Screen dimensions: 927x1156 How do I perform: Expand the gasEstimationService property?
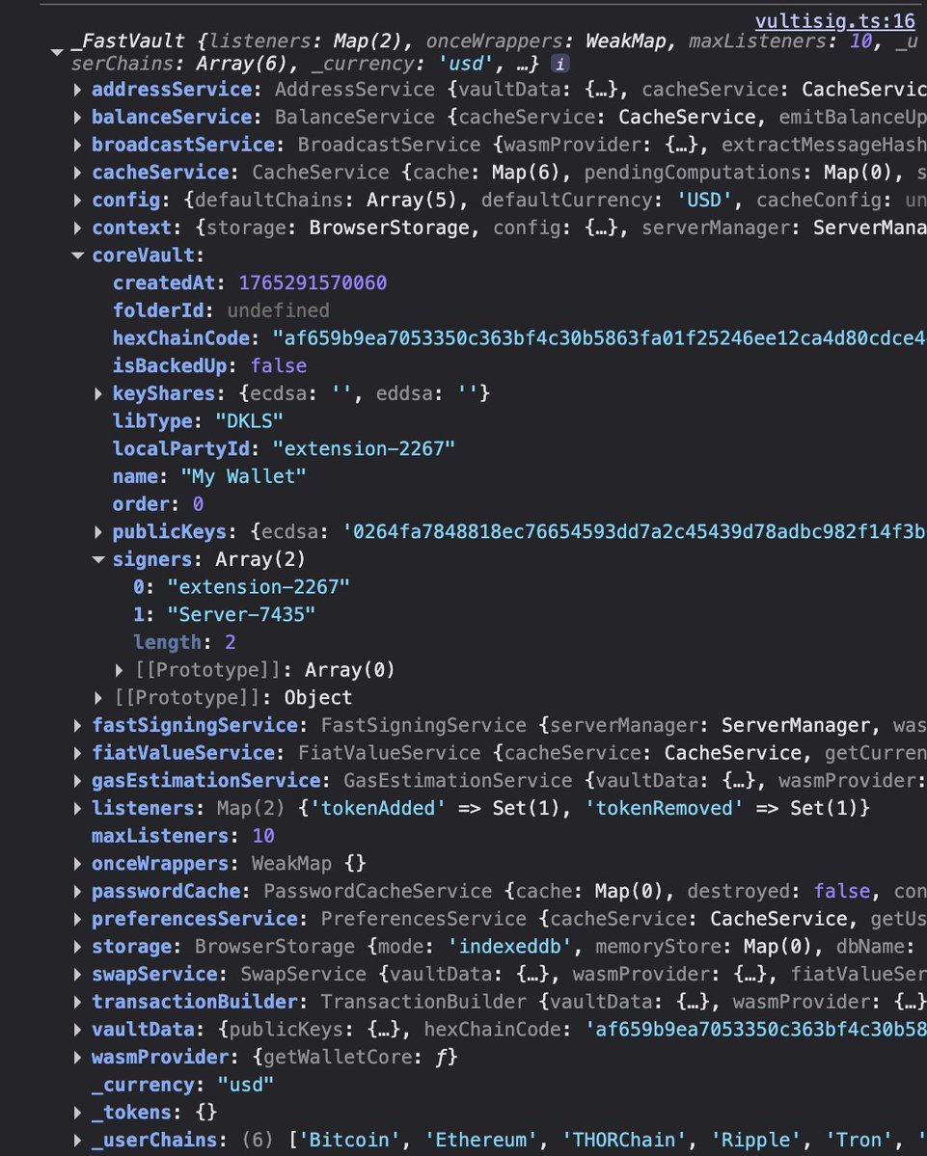(77, 781)
